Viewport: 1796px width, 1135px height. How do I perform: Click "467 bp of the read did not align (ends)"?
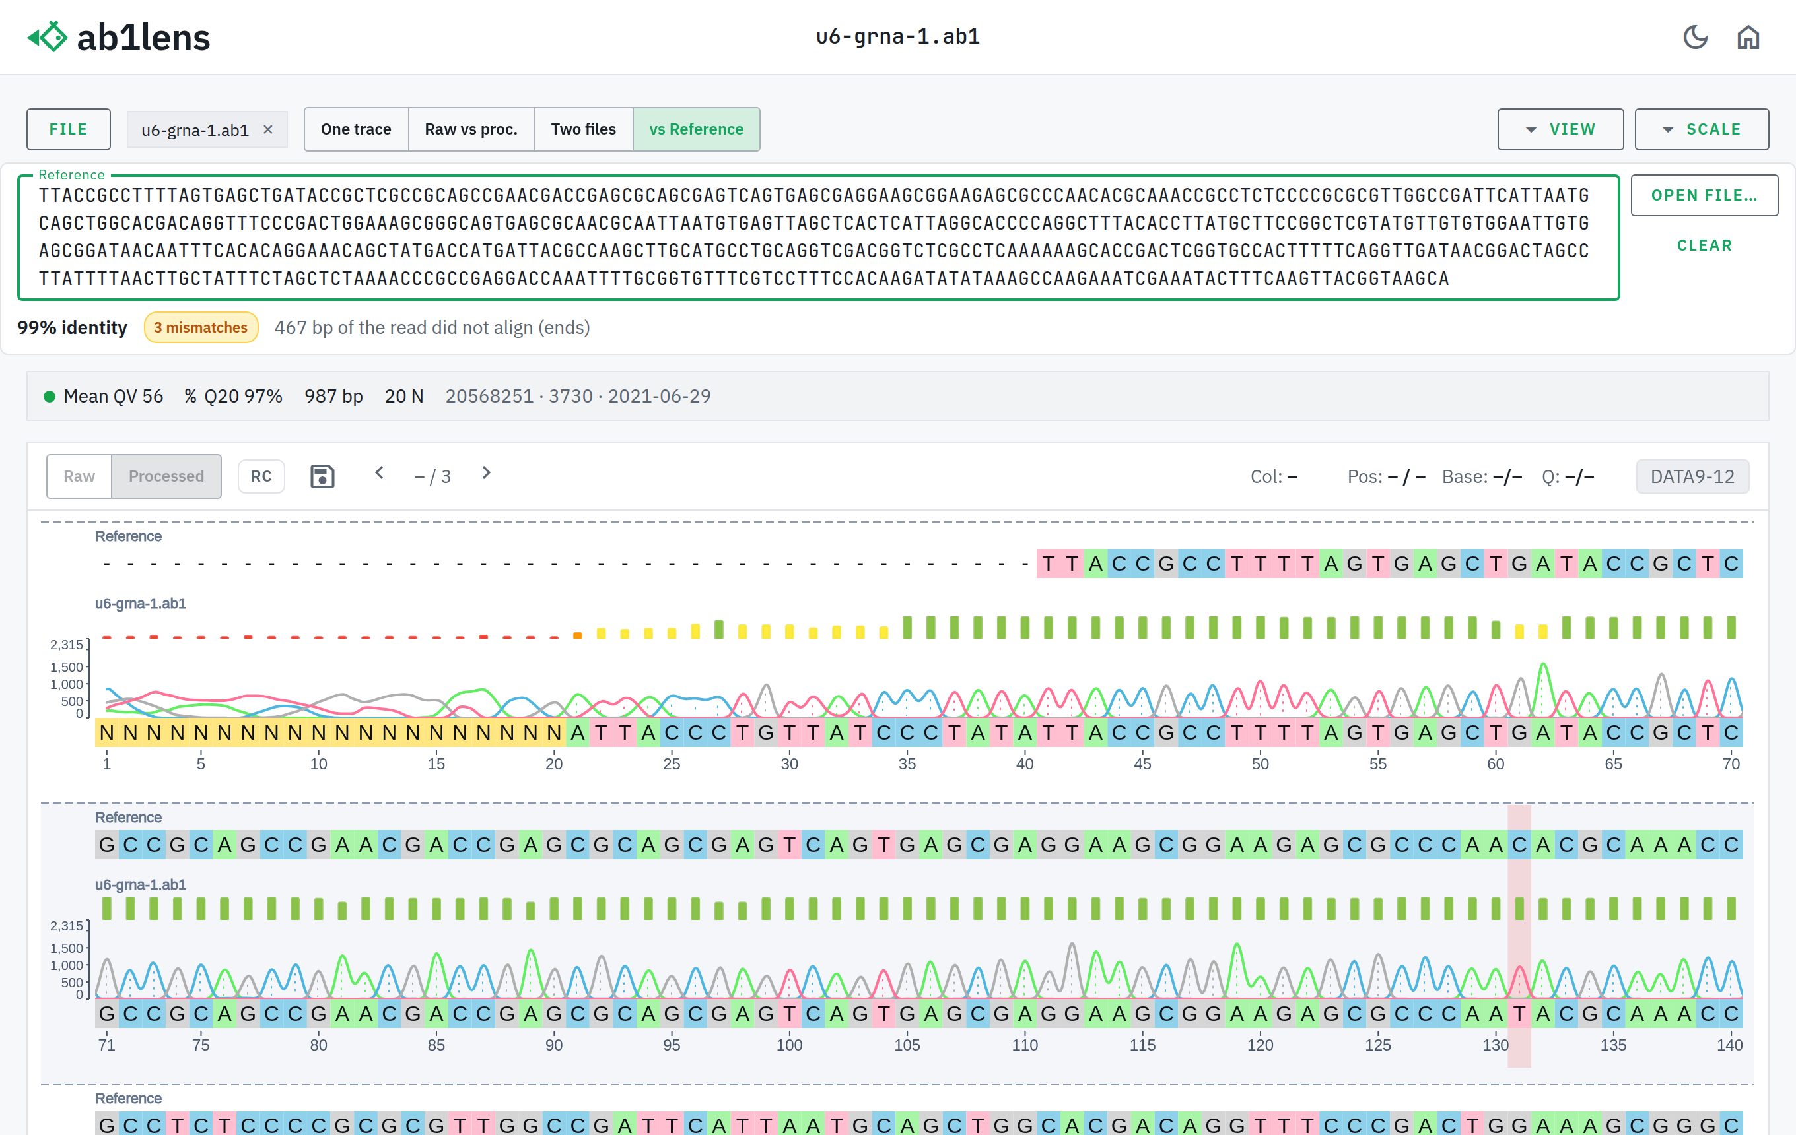click(432, 327)
